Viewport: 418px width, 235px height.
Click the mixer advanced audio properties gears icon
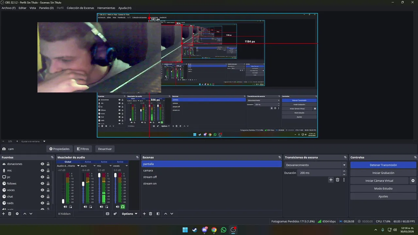tap(115, 214)
